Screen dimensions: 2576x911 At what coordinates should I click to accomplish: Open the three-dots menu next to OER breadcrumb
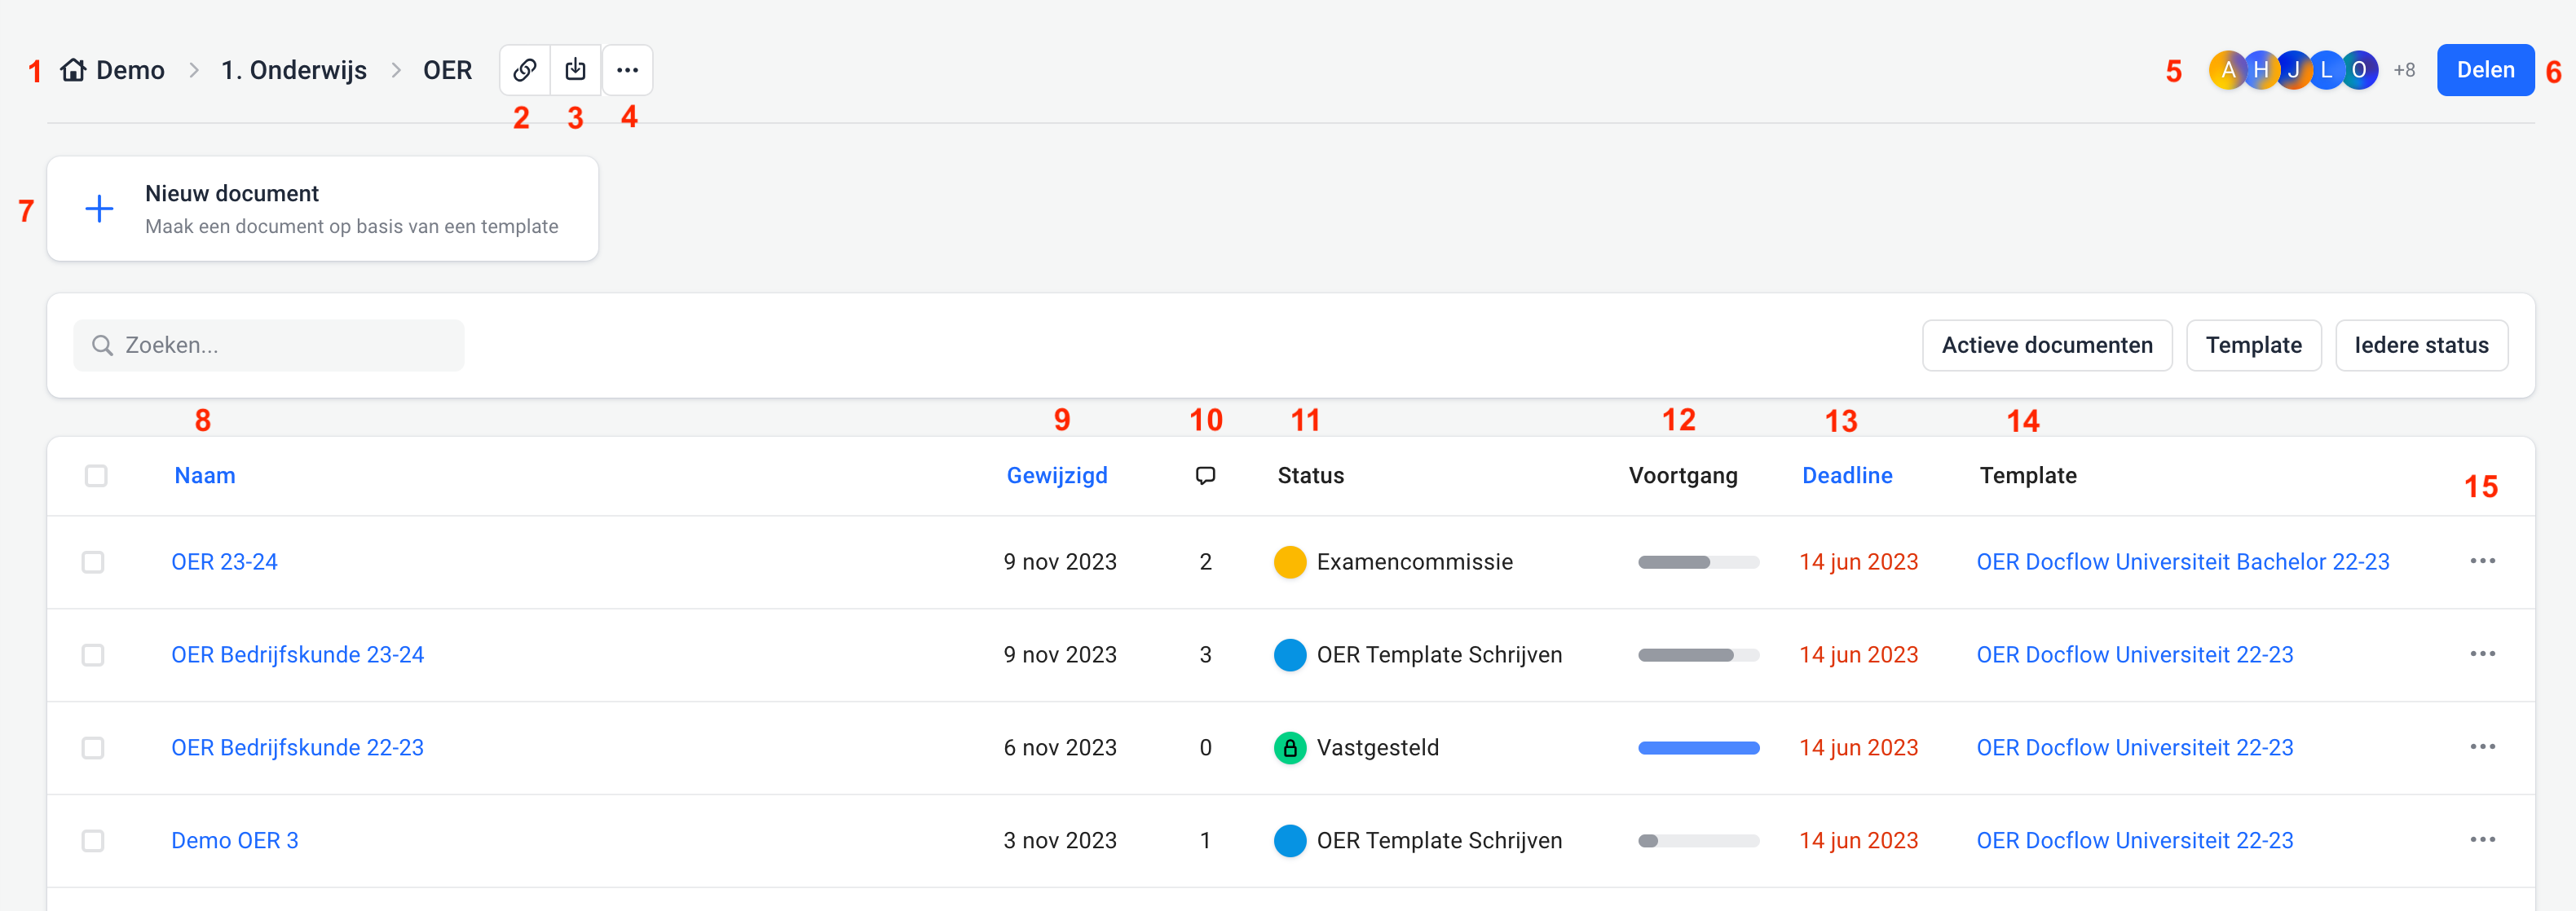tap(627, 70)
